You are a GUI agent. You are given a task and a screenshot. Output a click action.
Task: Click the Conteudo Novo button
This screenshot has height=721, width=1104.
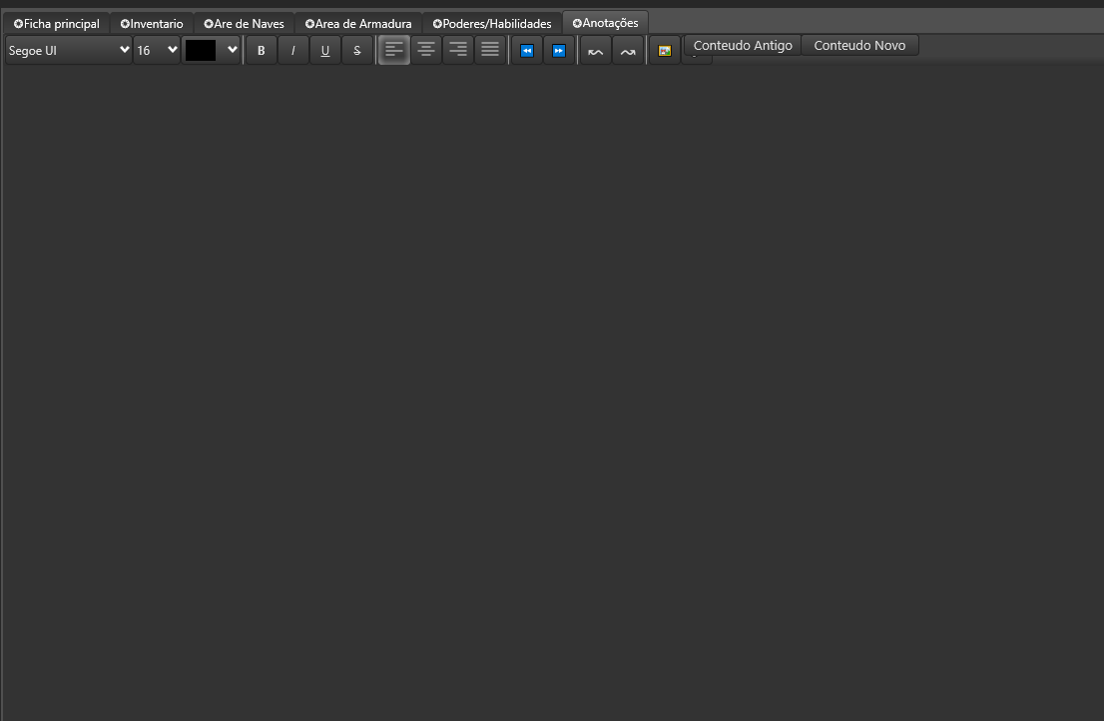point(859,45)
